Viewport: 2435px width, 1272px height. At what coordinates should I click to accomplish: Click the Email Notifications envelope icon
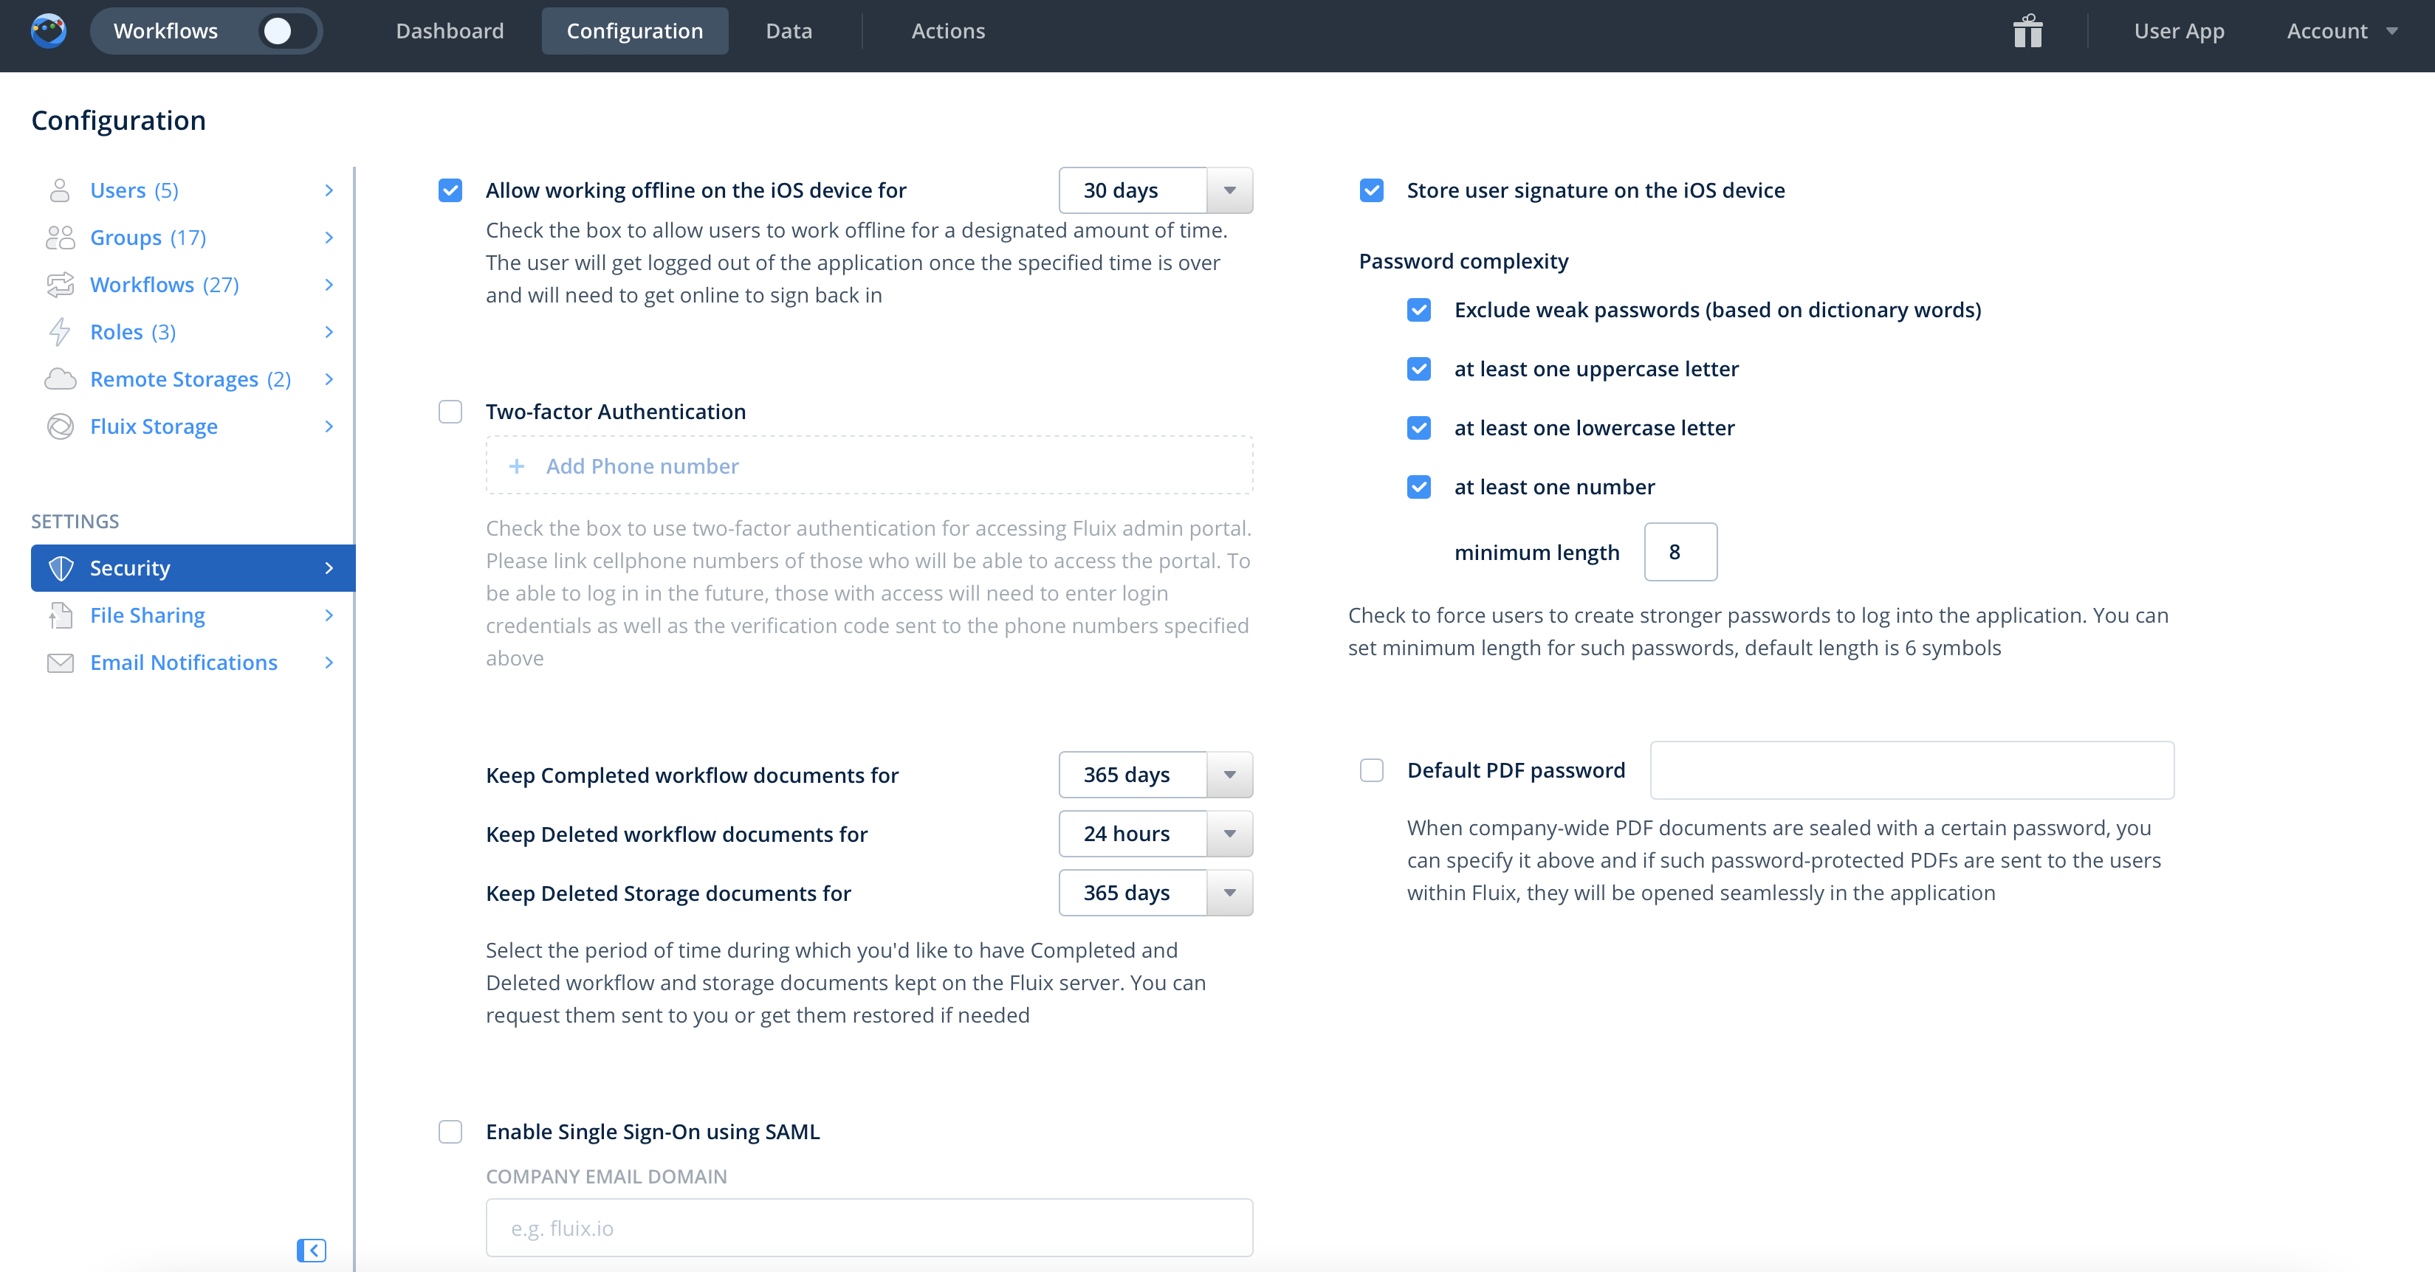(60, 663)
